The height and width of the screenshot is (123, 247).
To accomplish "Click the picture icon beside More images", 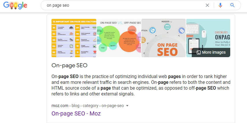I will pyautogui.click(x=199, y=53).
